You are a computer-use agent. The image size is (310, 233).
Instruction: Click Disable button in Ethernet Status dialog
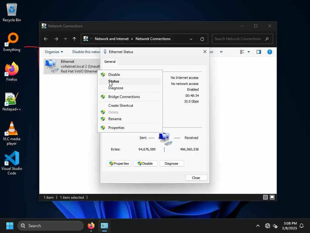click(145, 164)
